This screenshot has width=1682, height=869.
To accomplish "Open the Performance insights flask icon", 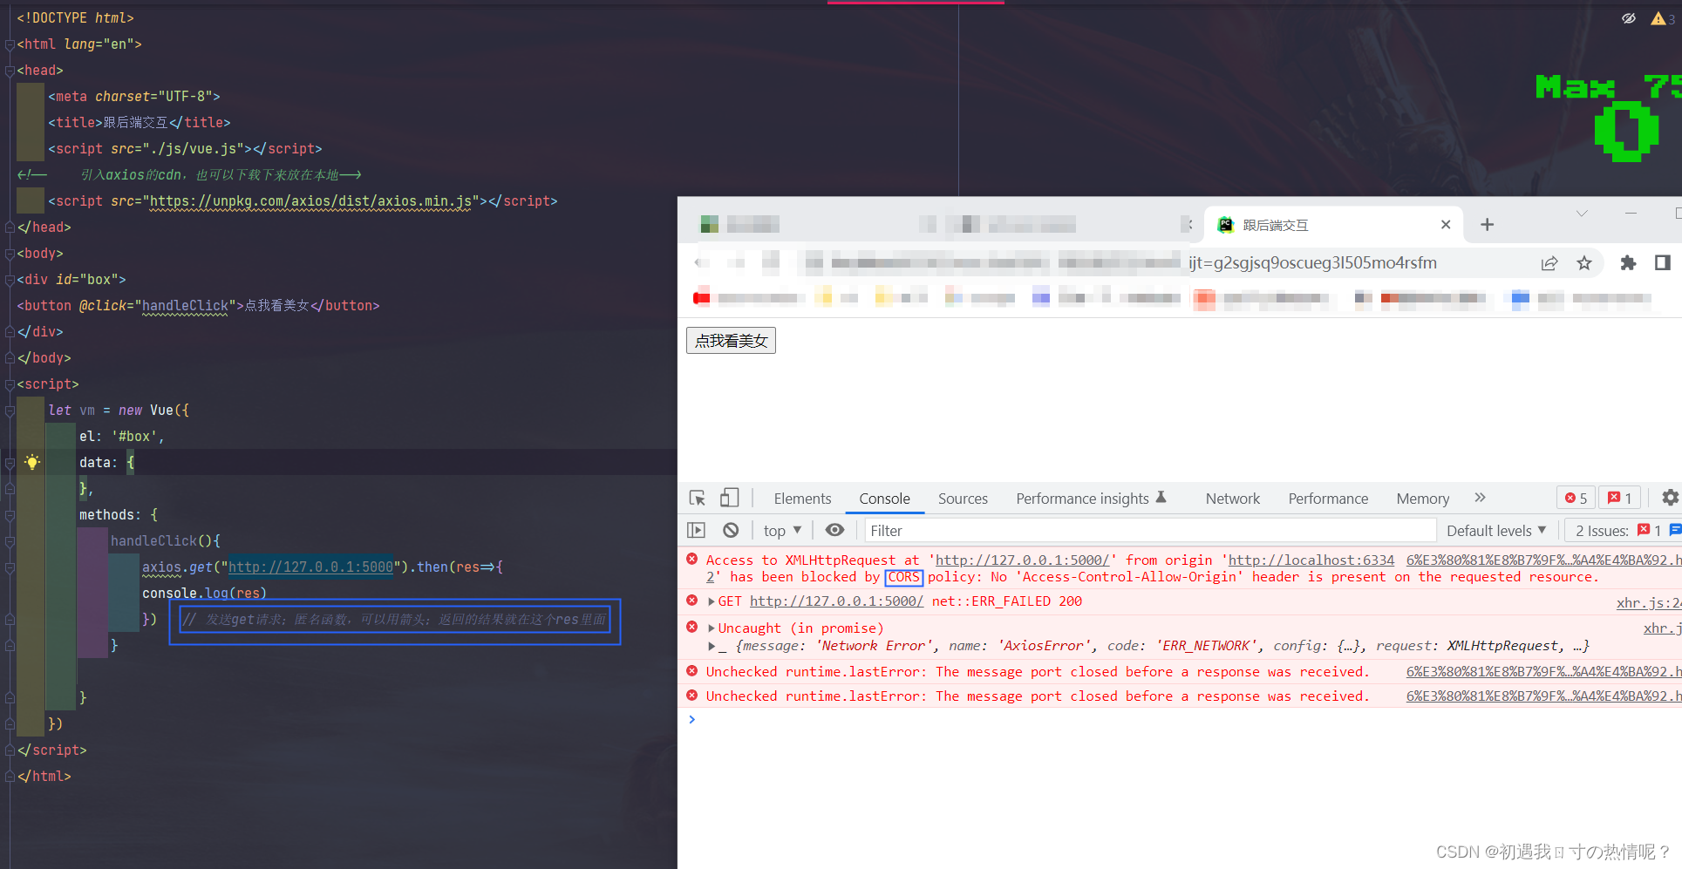I will (1161, 497).
